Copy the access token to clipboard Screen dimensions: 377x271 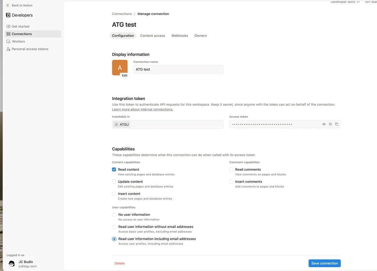(x=336, y=124)
